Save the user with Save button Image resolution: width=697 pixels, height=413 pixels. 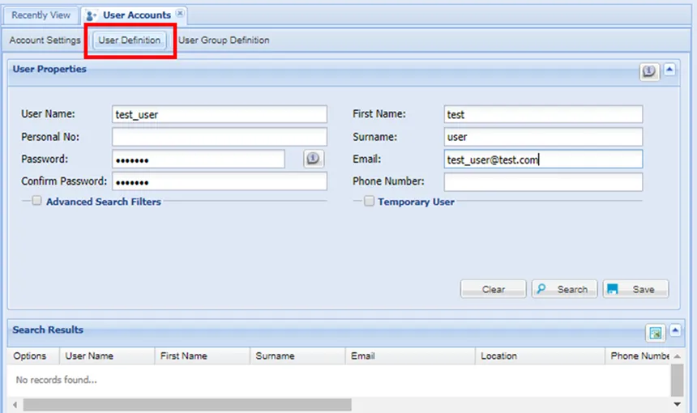coord(635,289)
